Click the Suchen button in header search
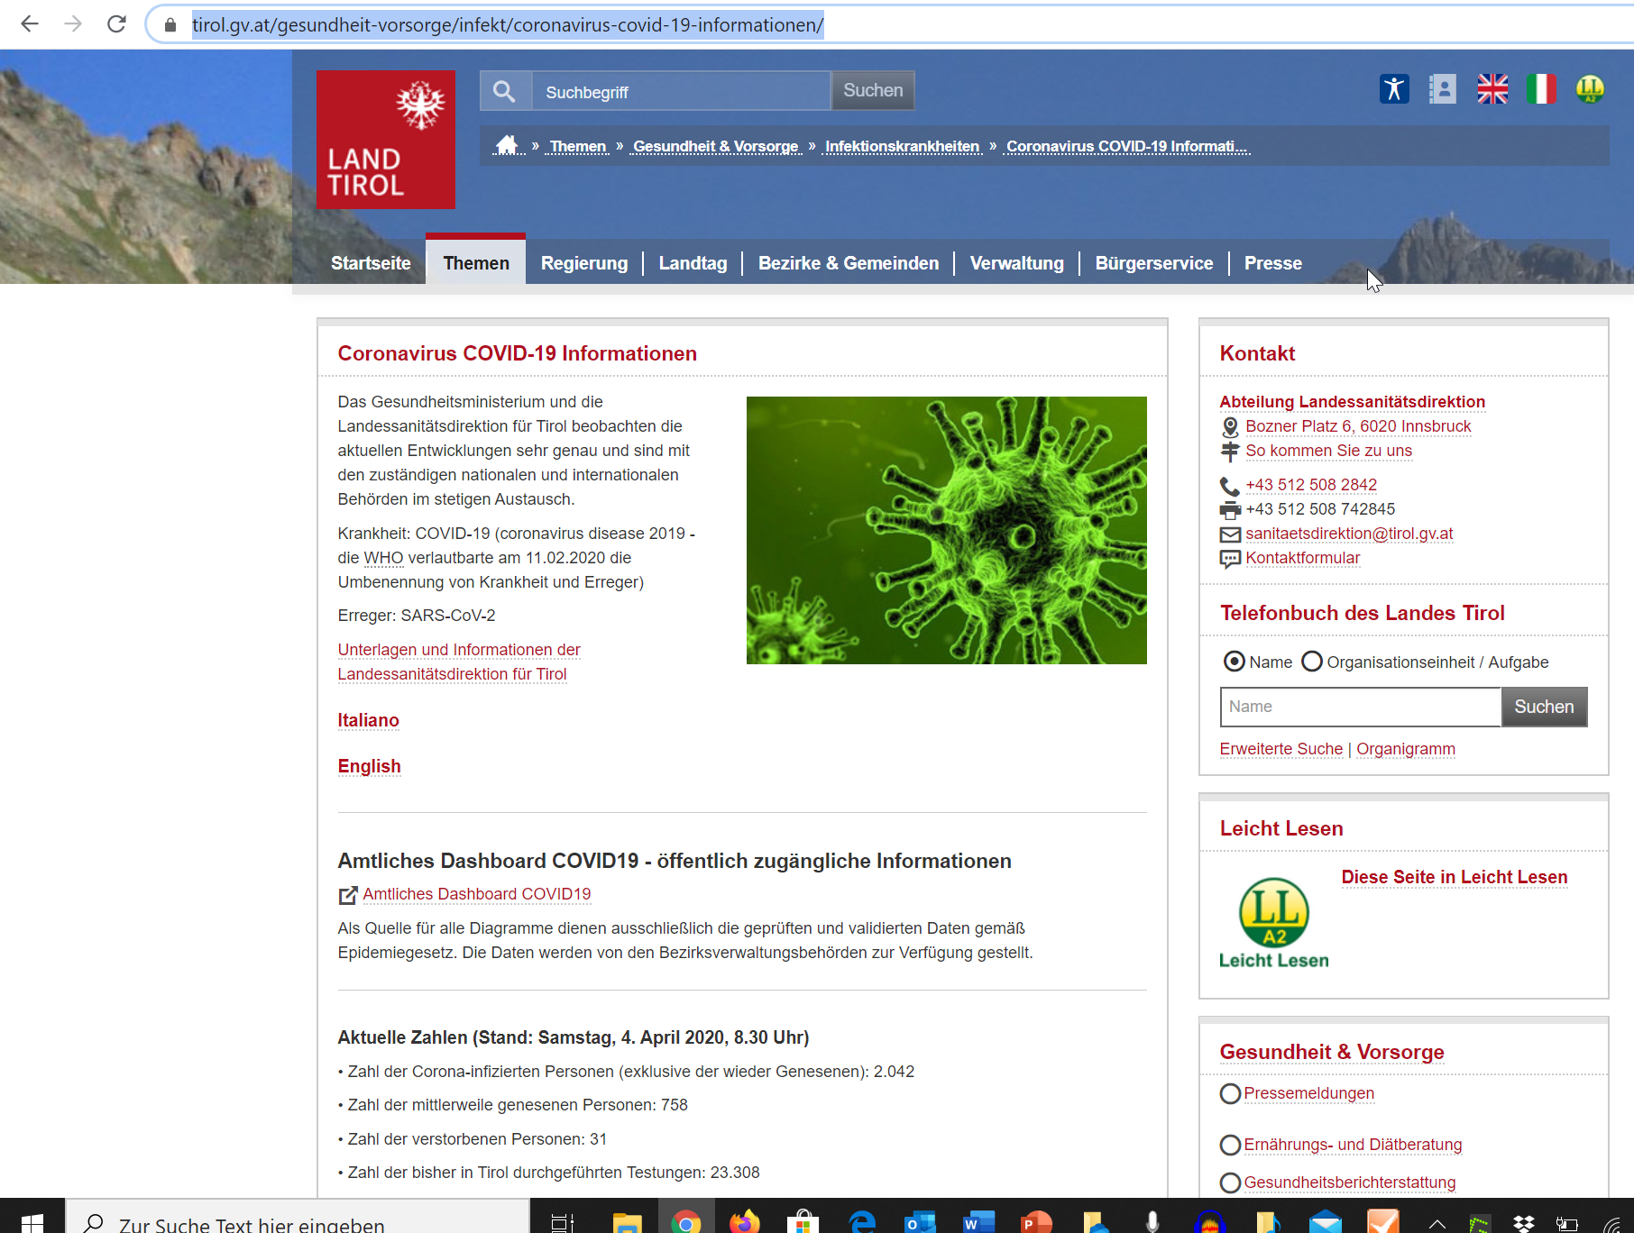 pyautogui.click(x=873, y=91)
